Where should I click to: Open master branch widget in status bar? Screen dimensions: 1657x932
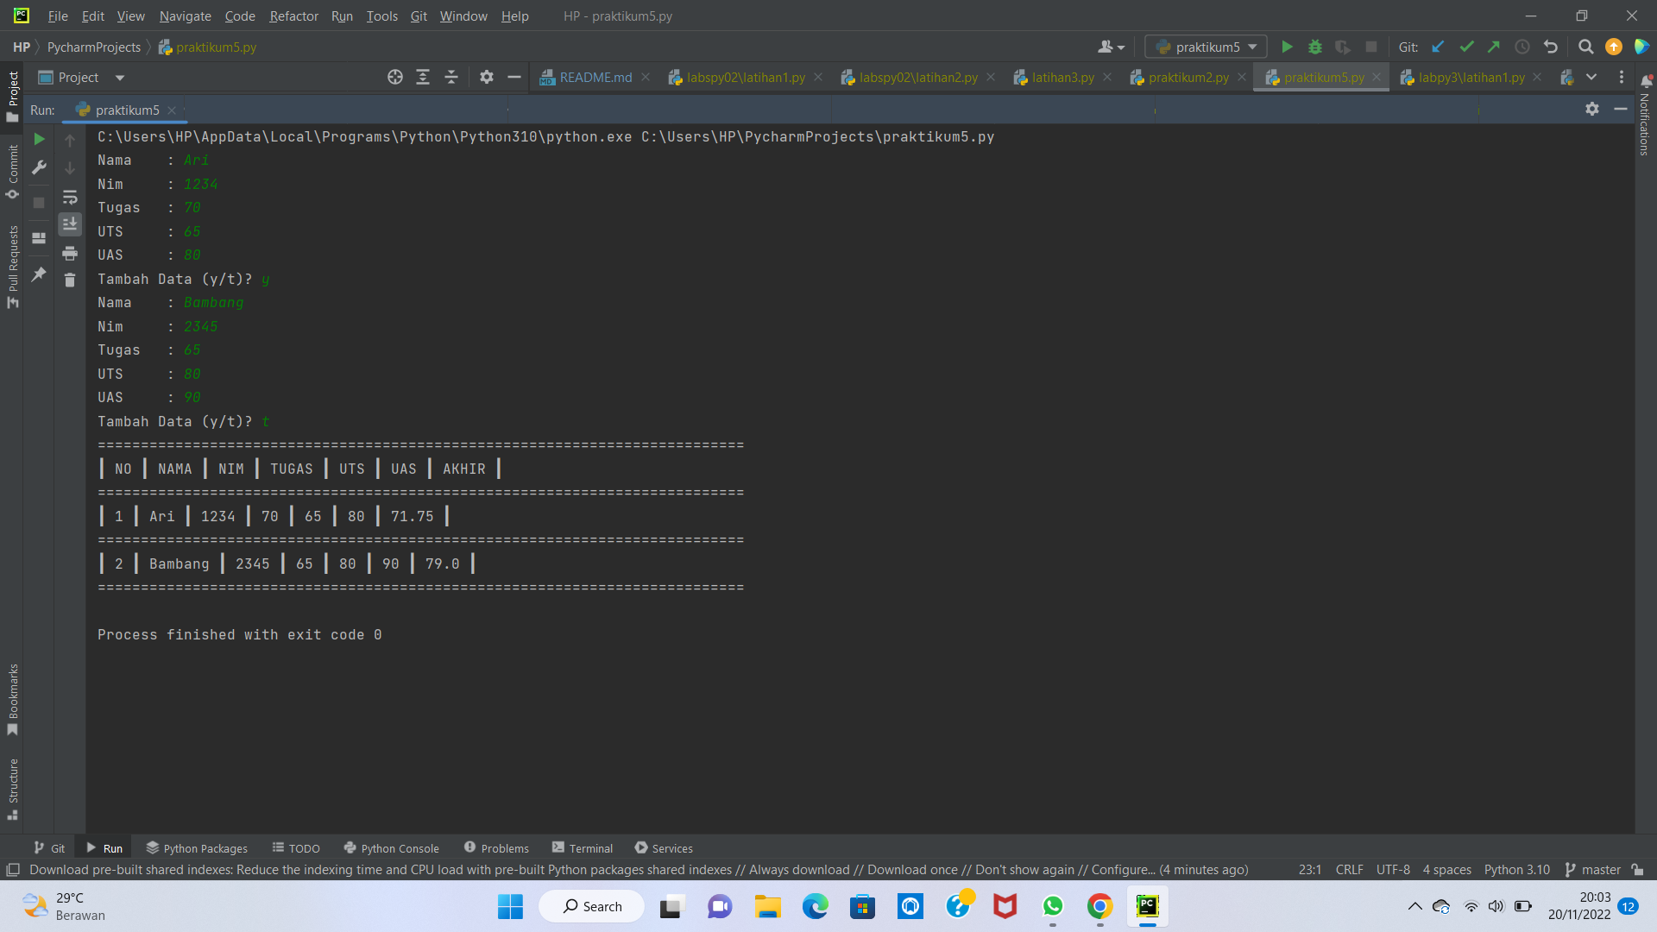[1593, 870]
